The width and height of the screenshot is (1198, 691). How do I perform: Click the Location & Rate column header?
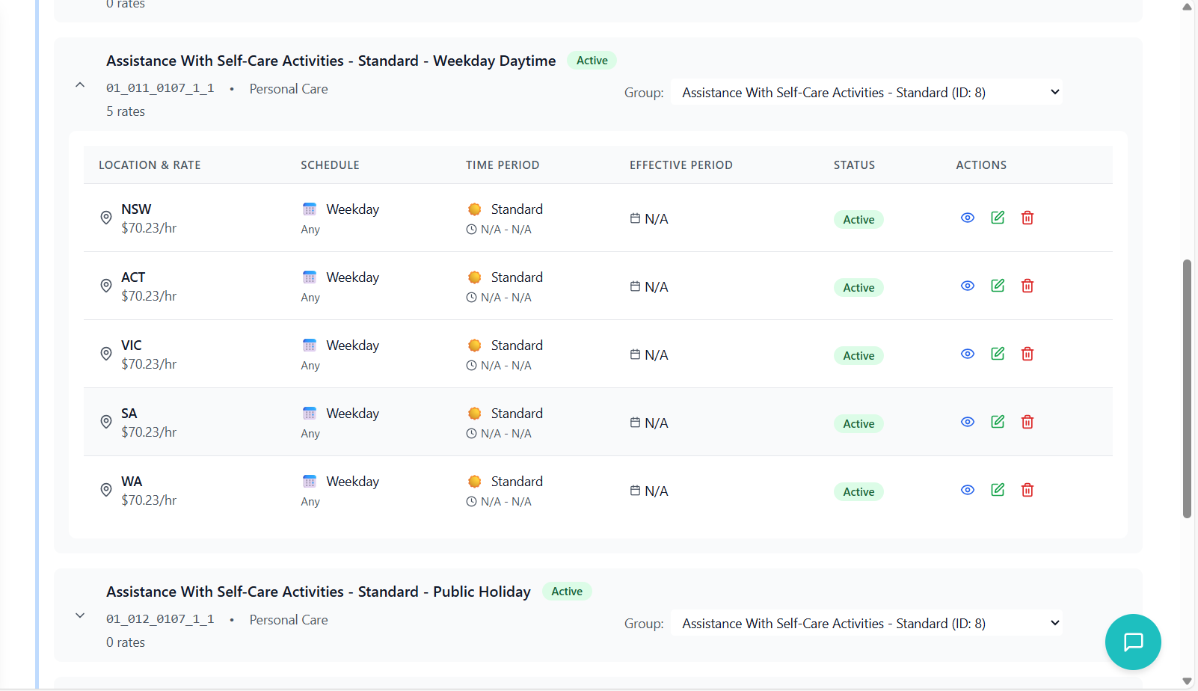150,165
